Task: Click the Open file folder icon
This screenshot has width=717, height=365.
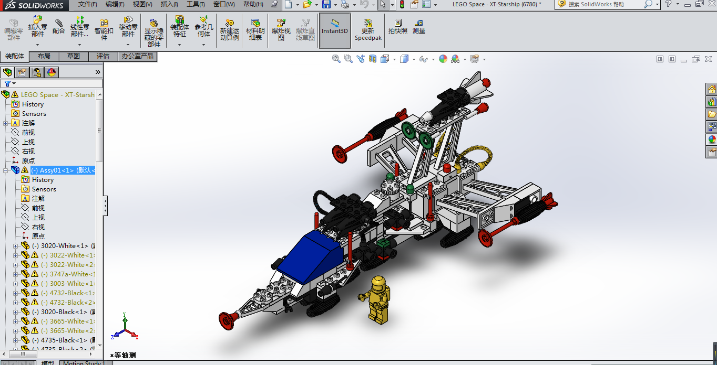Action: click(x=307, y=4)
